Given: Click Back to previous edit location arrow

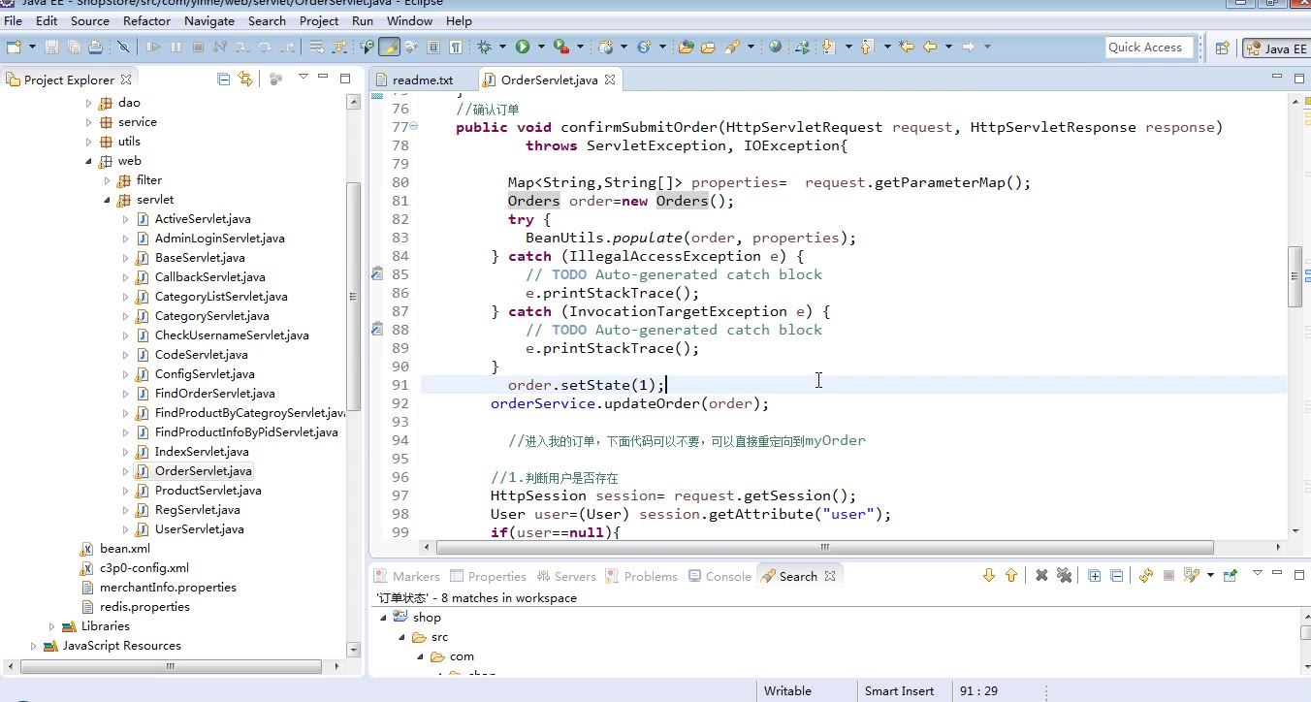Looking at the screenshot, I should [930, 47].
